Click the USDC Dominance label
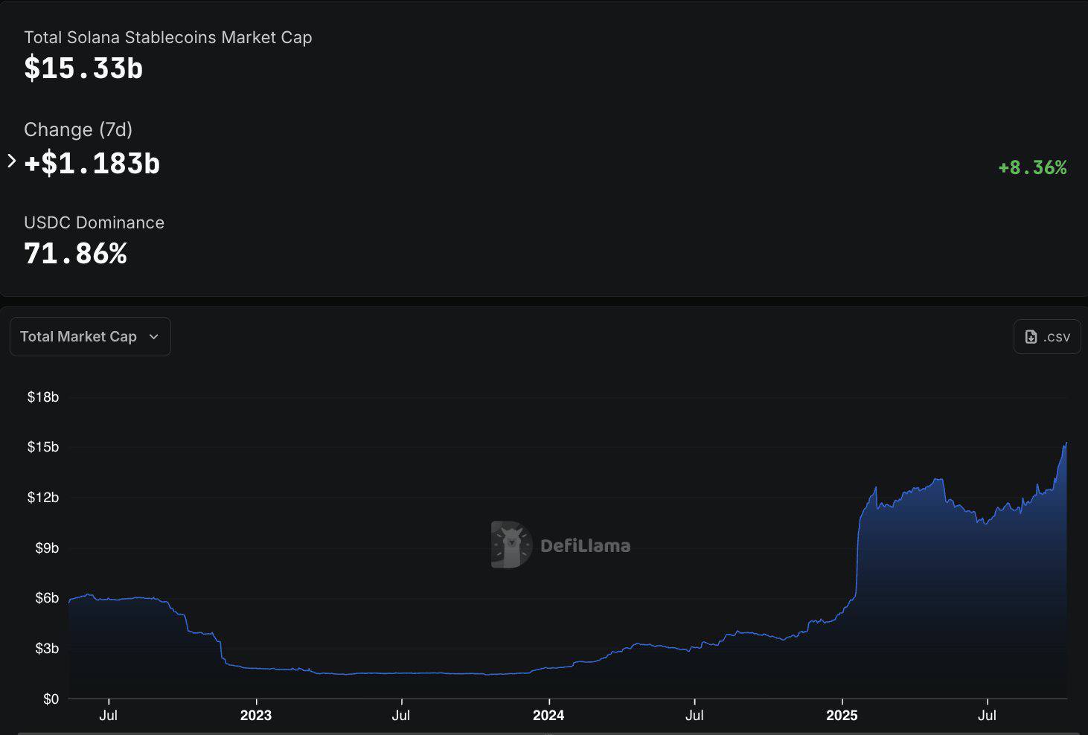 tap(94, 222)
